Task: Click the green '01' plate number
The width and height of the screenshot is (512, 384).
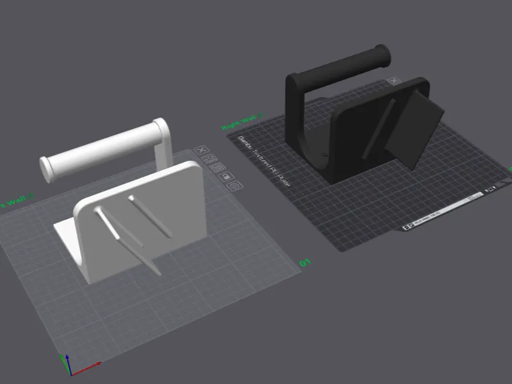Action: 305,262
